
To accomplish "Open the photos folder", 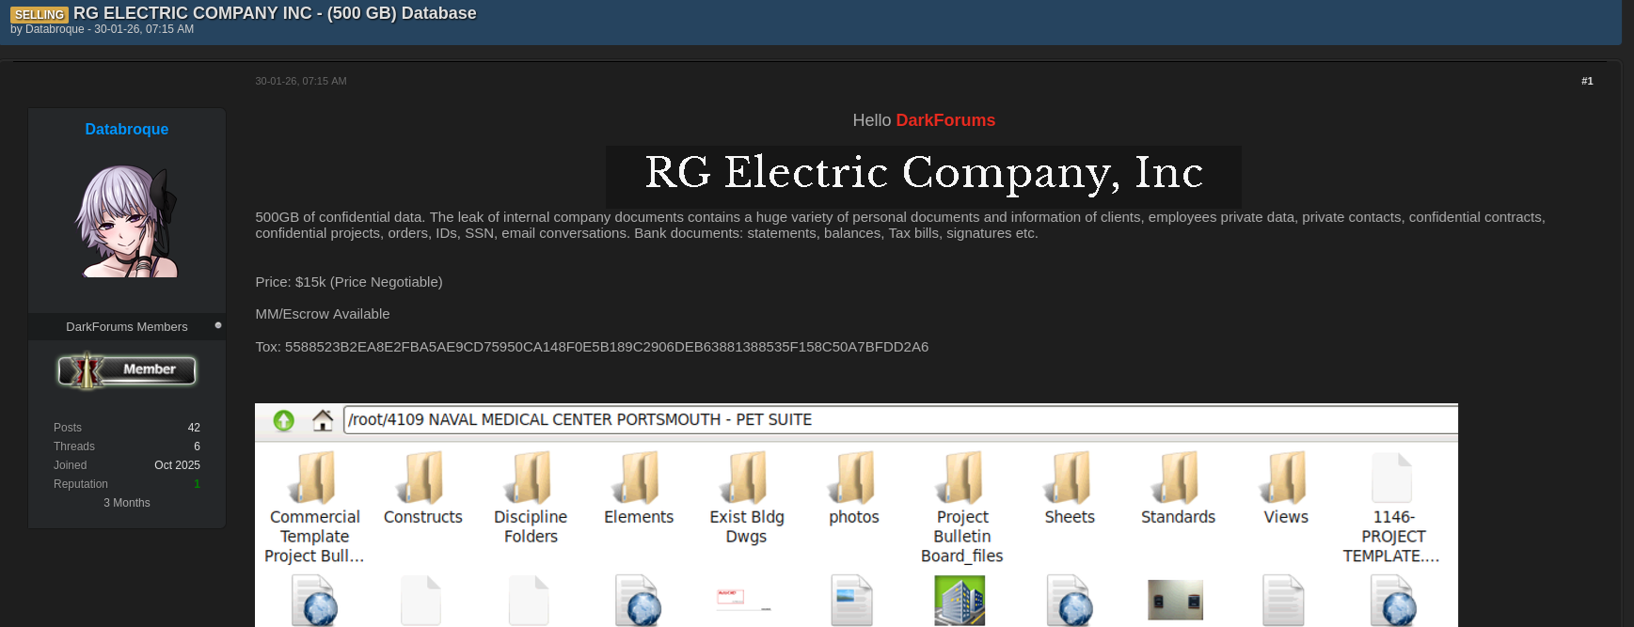I will click(854, 488).
